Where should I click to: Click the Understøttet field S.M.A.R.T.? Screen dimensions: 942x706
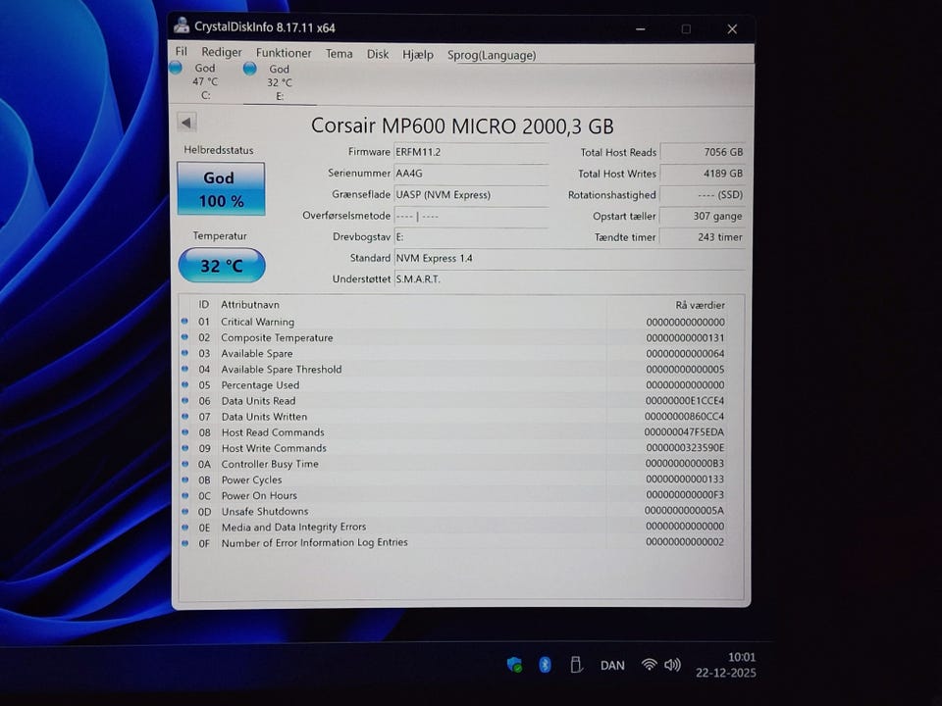[x=569, y=279]
